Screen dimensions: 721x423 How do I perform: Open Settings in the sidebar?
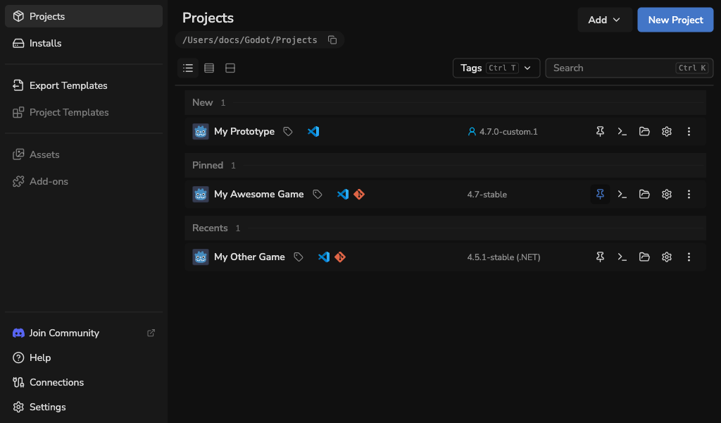pyautogui.click(x=84, y=407)
